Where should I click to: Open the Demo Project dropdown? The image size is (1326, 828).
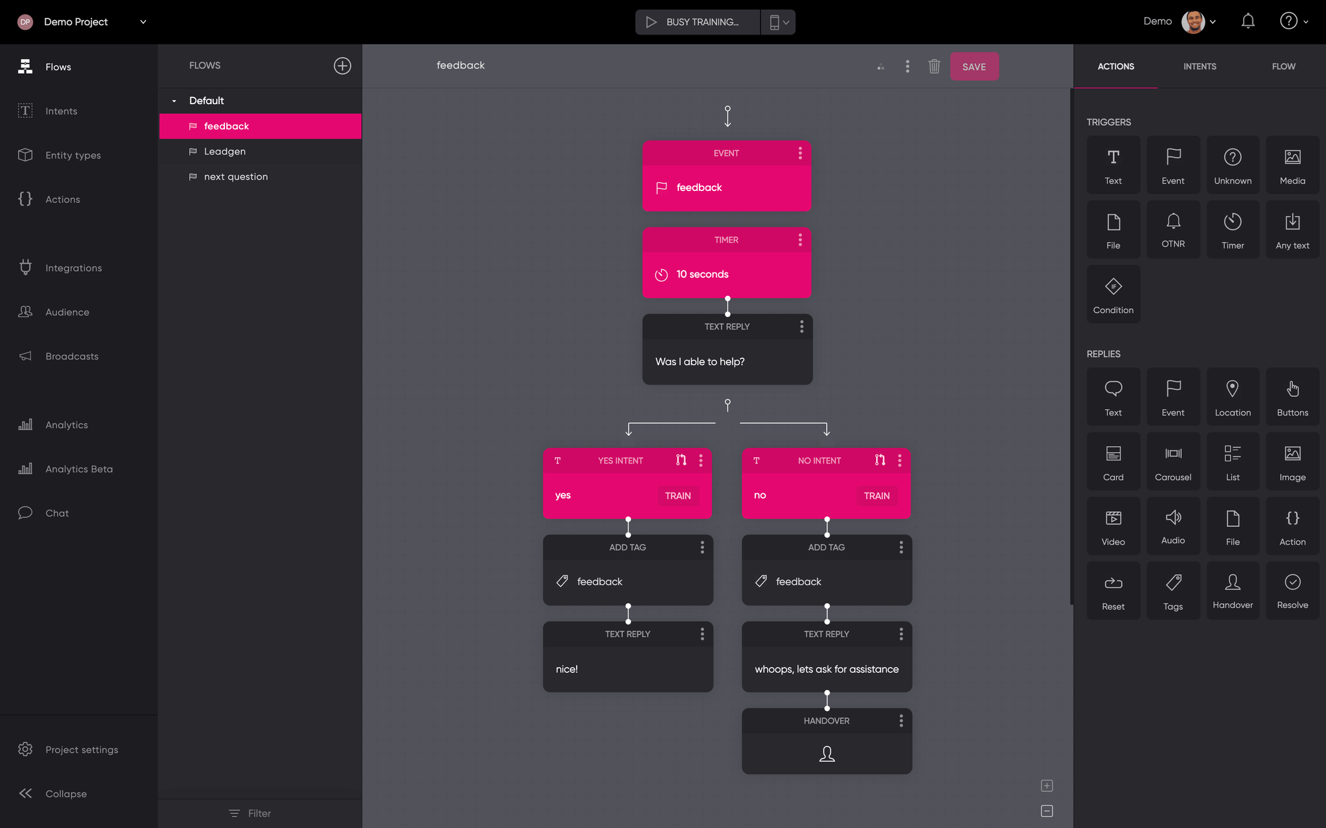point(143,22)
